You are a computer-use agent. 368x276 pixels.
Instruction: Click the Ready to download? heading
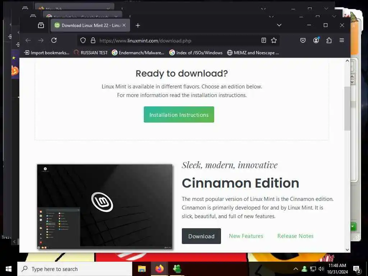[x=181, y=73]
